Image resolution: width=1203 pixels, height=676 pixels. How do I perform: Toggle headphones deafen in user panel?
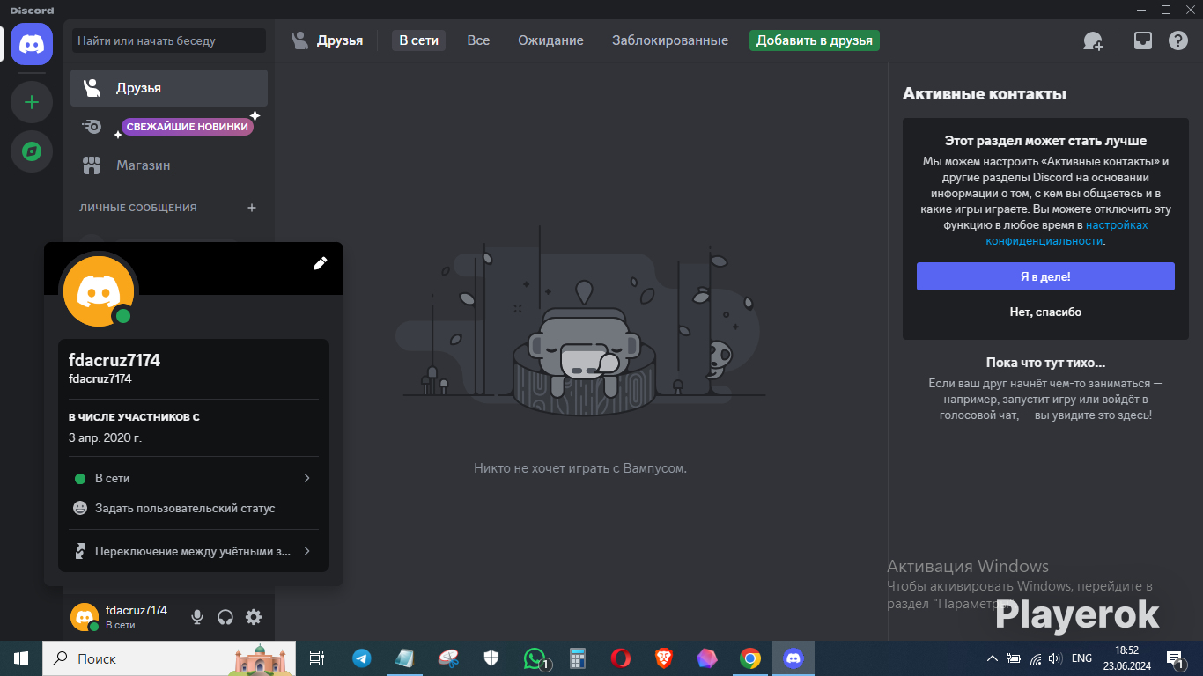point(225,617)
